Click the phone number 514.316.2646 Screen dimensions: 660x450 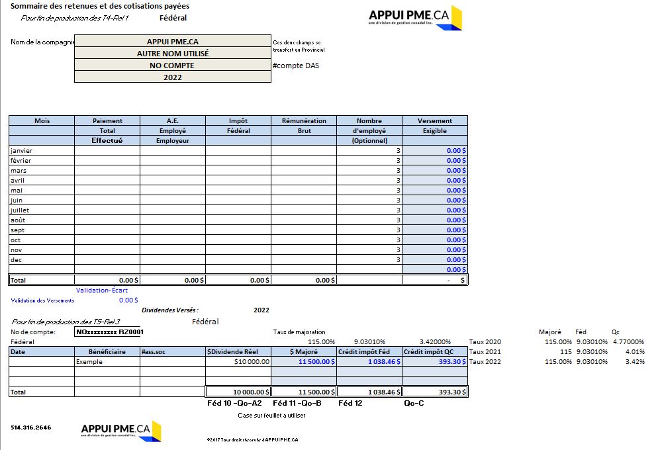click(x=30, y=427)
